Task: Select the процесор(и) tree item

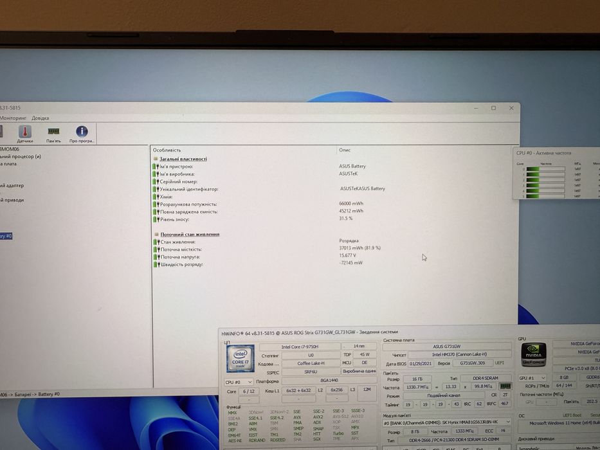Action: pyautogui.click(x=21, y=156)
